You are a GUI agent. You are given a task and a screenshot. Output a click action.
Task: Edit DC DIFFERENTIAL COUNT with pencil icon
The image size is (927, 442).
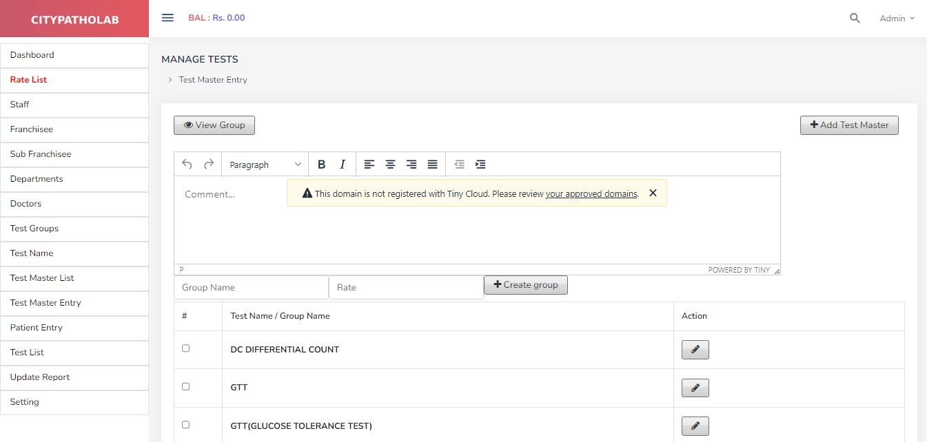(695, 350)
